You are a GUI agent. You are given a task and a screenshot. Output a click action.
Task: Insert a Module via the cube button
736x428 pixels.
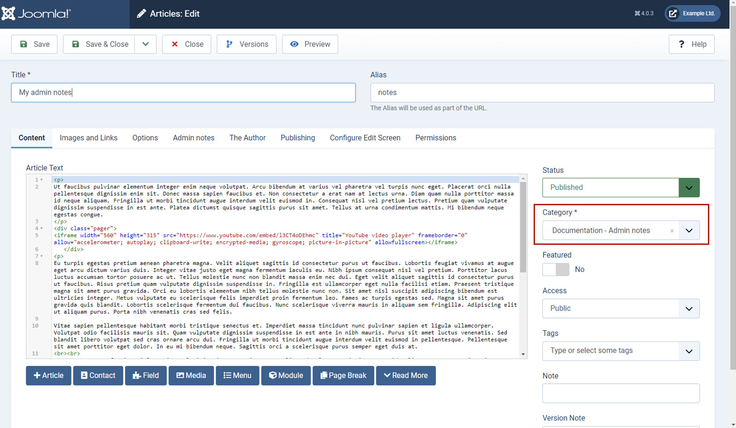point(286,376)
